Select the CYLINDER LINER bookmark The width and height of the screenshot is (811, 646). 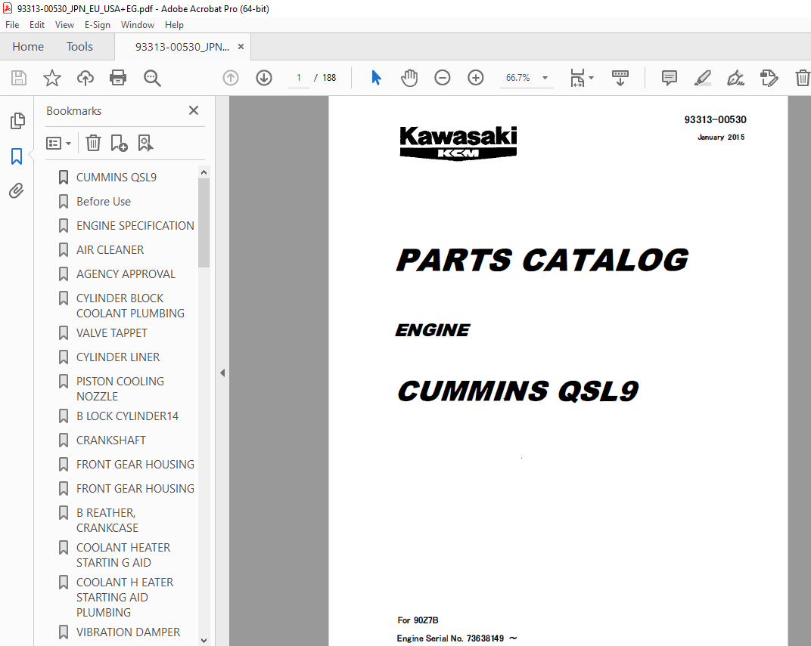point(118,357)
